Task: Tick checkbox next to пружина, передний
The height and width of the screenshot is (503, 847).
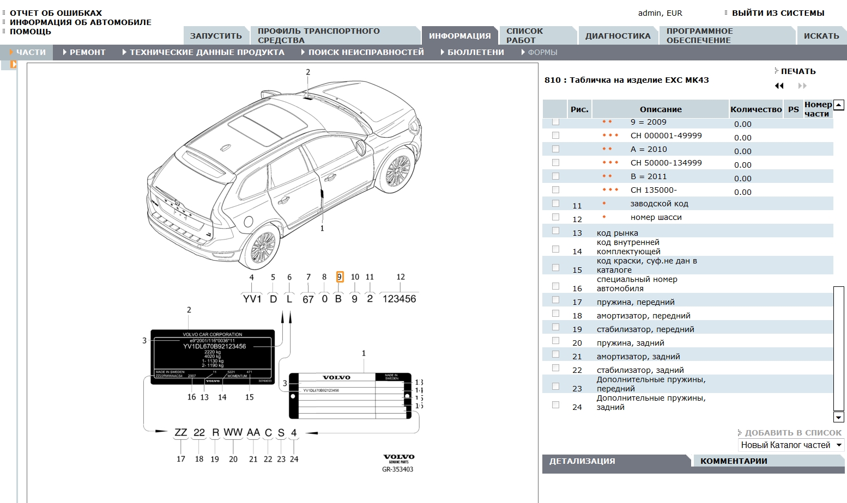Action: (x=555, y=300)
